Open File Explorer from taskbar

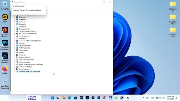point(64,98)
